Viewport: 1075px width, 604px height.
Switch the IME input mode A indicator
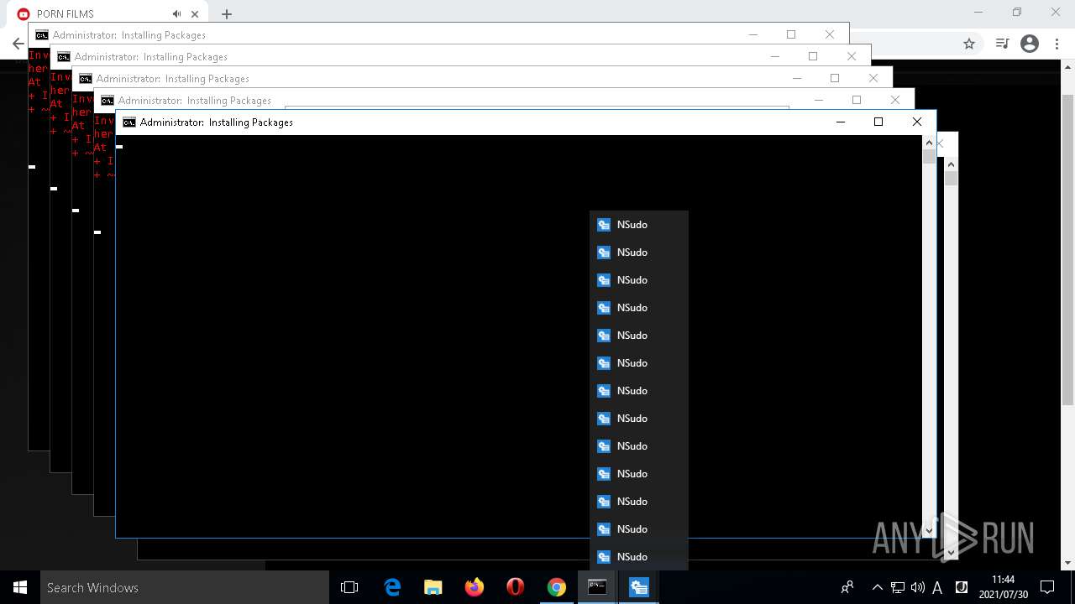click(x=937, y=587)
